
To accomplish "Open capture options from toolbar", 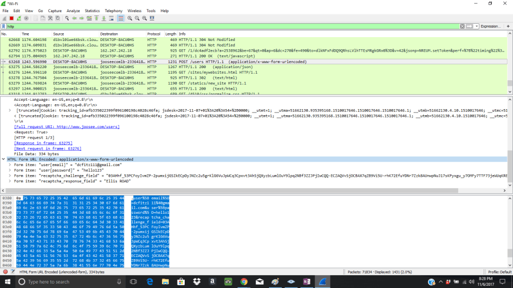I will (26, 18).
